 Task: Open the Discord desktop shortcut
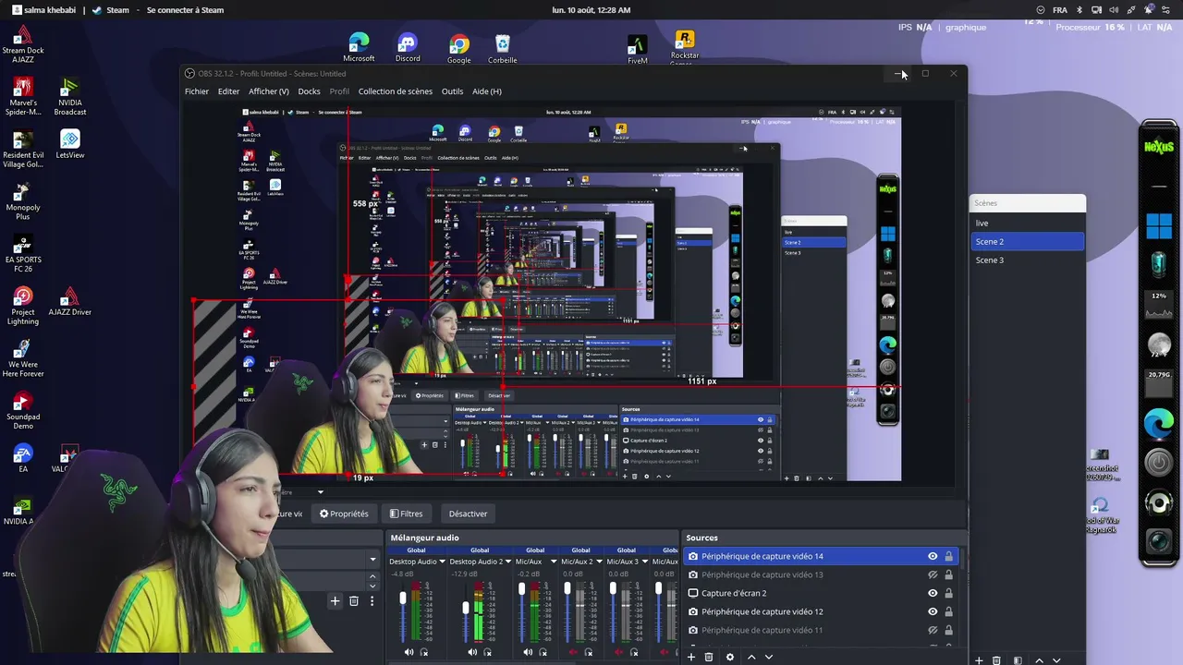[x=408, y=48]
